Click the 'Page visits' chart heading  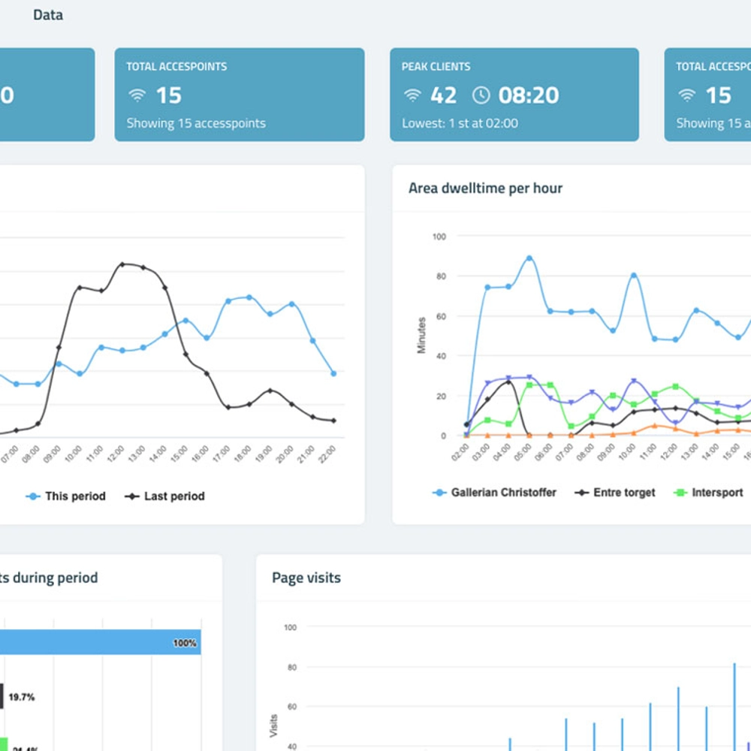[306, 578]
